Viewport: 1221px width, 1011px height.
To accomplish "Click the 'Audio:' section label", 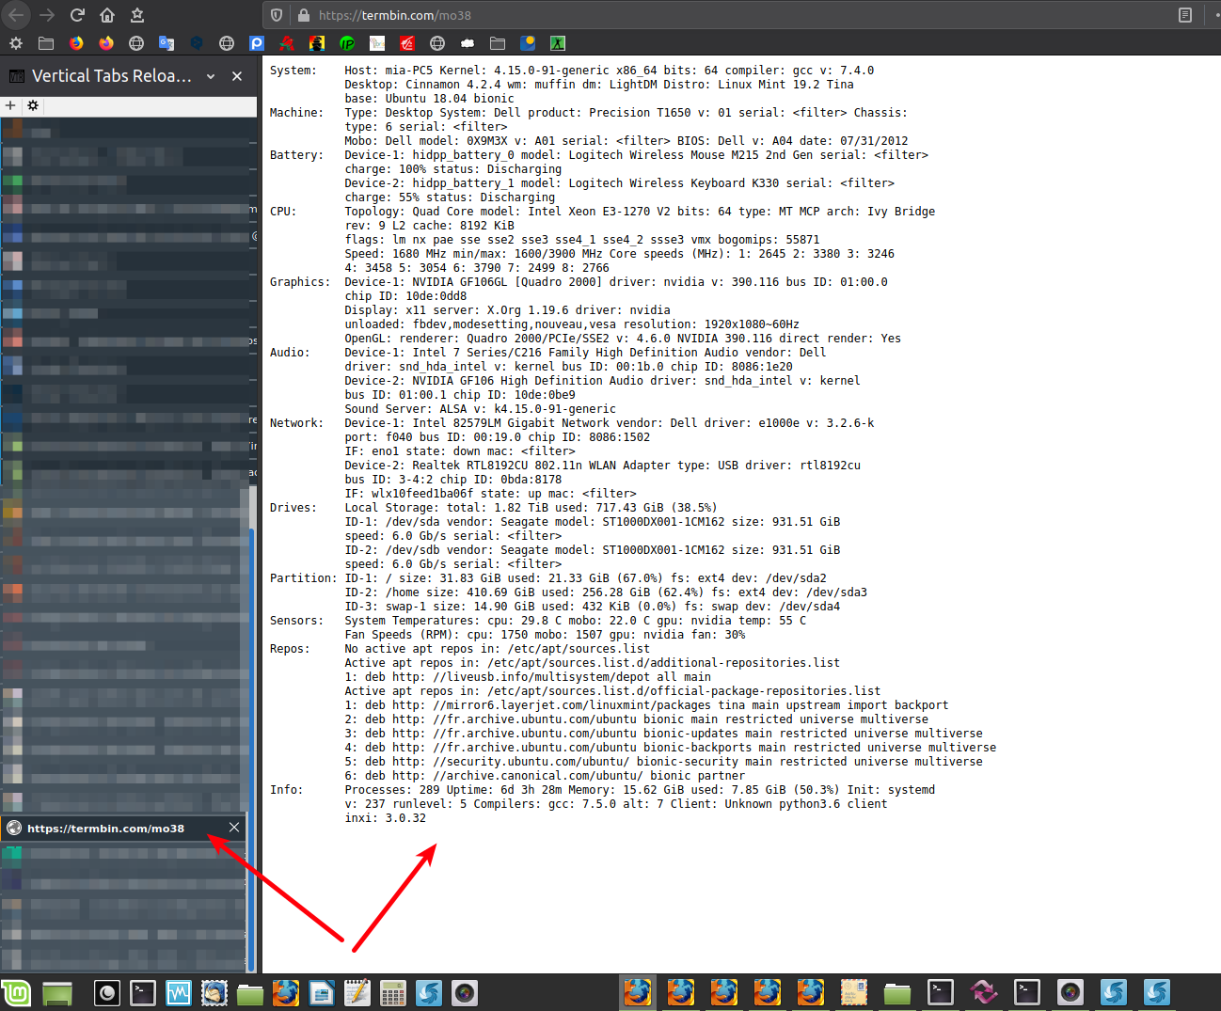I will 290,353.
